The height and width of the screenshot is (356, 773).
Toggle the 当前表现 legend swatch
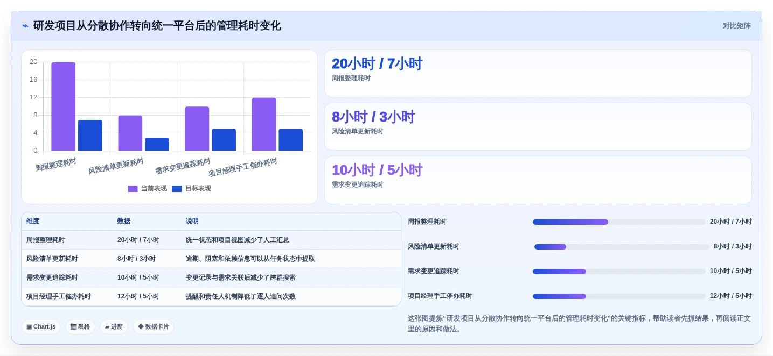point(133,189)
